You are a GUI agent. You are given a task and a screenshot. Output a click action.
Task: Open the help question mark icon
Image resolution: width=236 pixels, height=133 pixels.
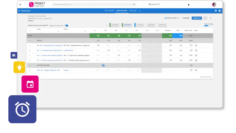point(220,11)
